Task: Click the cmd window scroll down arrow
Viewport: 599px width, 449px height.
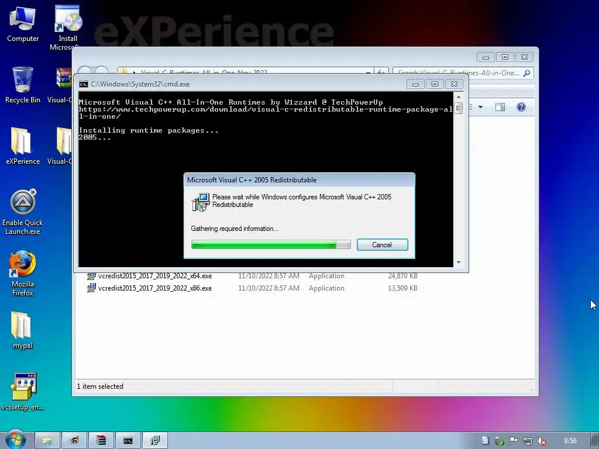Action: (x=459, y=263)
